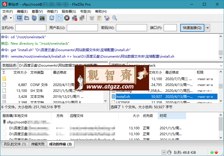The height and width of the screenshot is (156, 224).
Task: Click the local site path field
Action: point(63,65)
